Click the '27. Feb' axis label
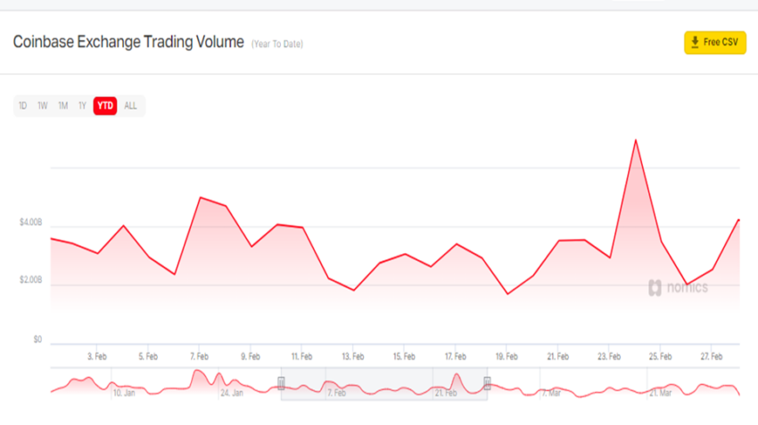Viewport: 758px width, 425px height. (712, 356)
